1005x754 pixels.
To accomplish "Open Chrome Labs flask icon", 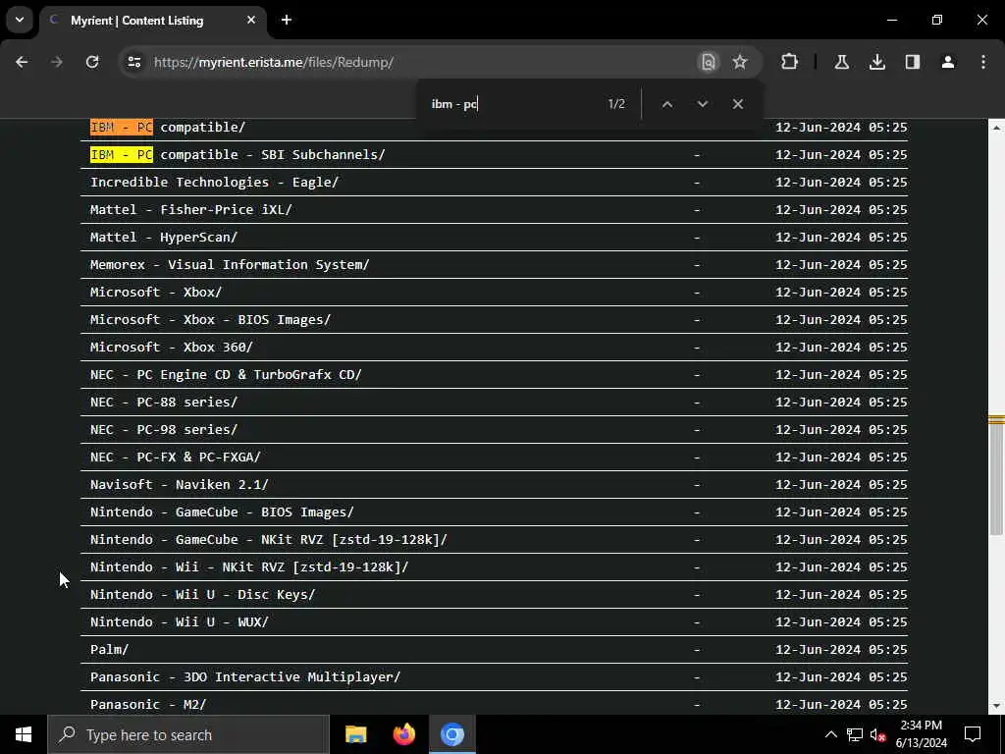I will point(842,62).
